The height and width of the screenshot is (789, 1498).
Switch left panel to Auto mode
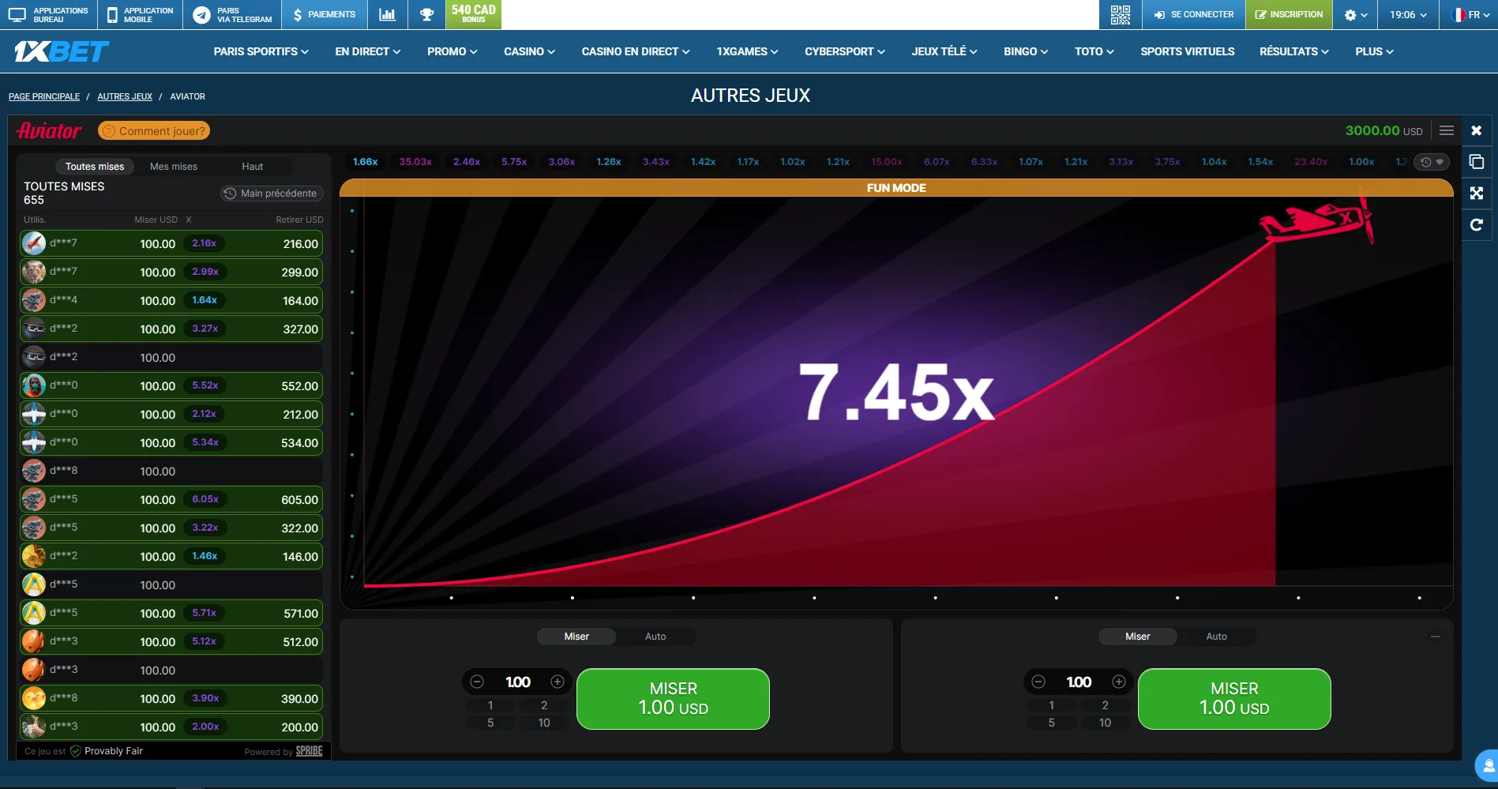coord(655,637)
